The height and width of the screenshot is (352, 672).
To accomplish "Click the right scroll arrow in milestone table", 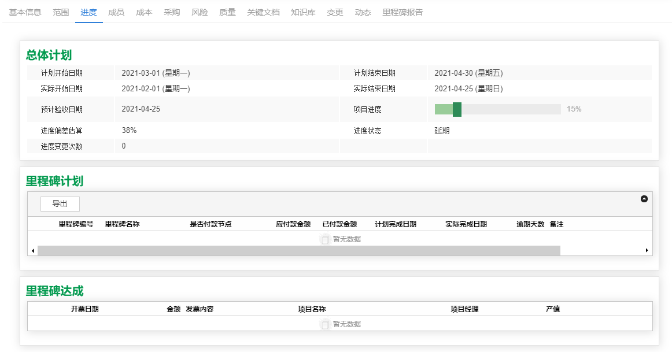I will (647, 250).
